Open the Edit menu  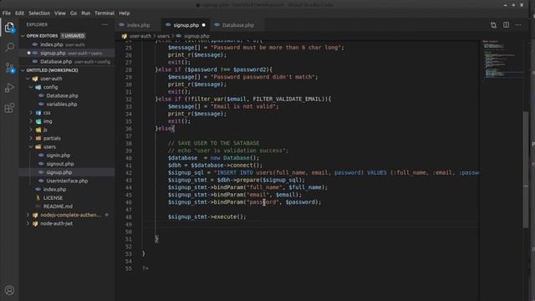click(19, 13)
